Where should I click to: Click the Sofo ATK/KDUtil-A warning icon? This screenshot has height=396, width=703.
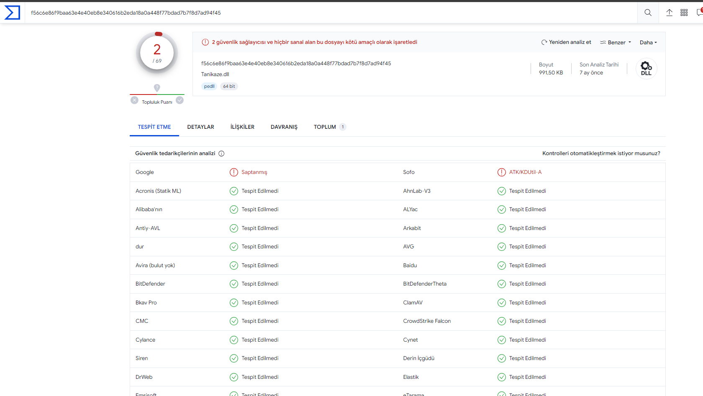point(502,172)
